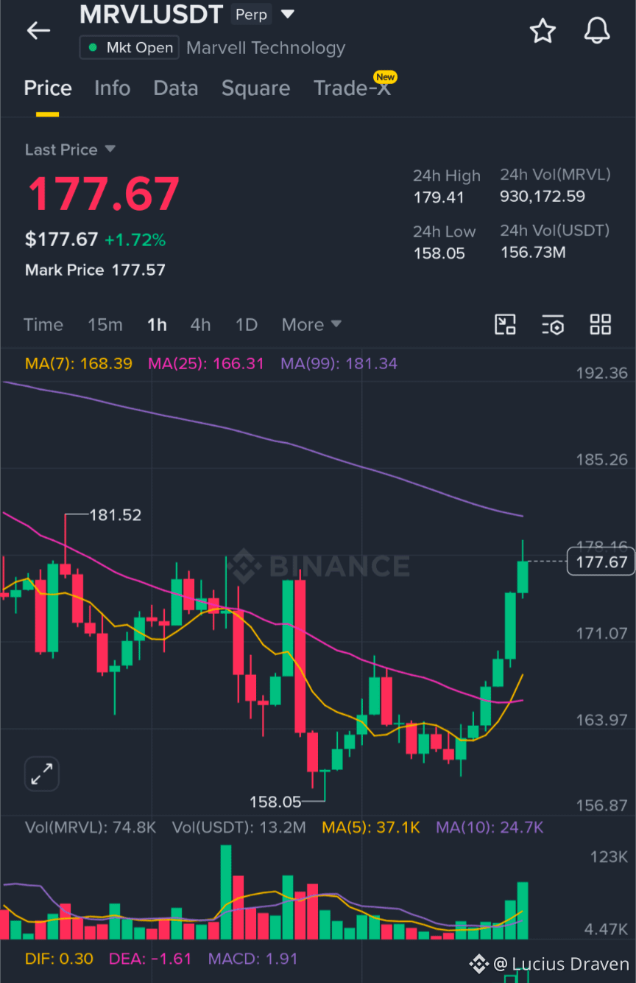This screenshot has width=636, height=983.
Task: Open the Square tab
Action: click(255, 88)
